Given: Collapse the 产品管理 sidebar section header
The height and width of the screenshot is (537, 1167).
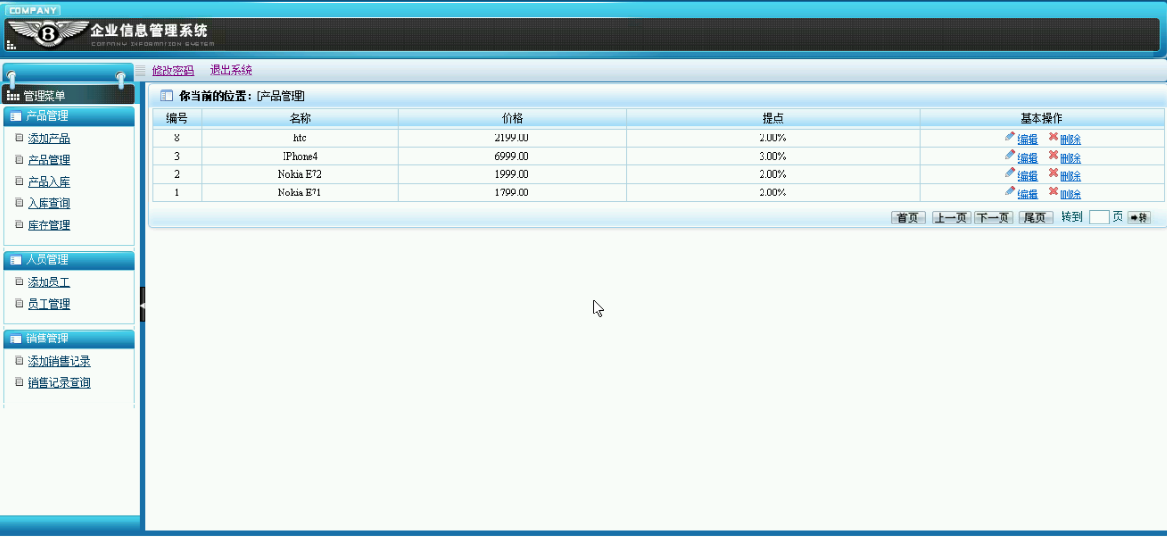Looking at the screenshot, I should click(x=69, y=116).
